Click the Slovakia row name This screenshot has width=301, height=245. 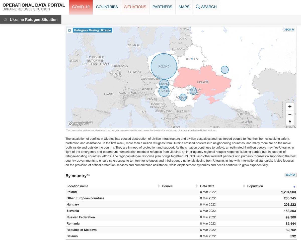click(x=73, y=211)
